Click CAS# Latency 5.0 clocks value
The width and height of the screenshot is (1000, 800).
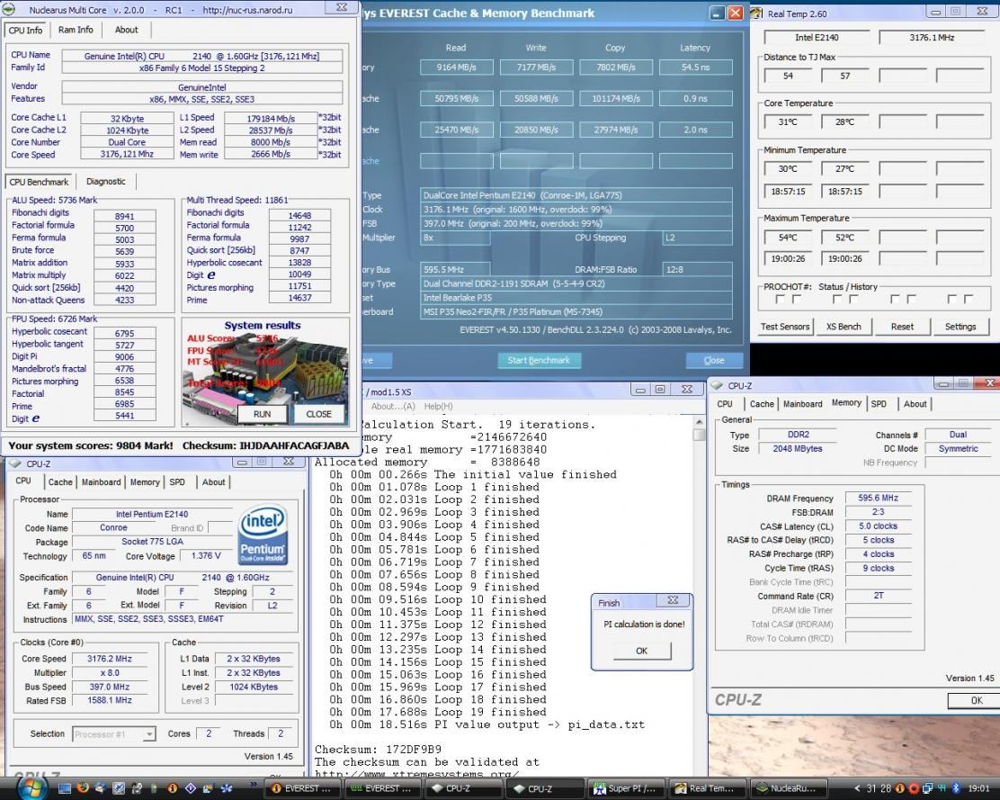[878, 526]
